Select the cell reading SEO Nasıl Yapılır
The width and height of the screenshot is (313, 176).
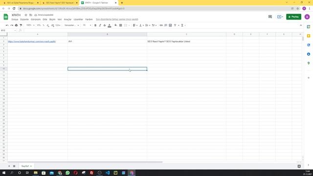click(186, 42)
